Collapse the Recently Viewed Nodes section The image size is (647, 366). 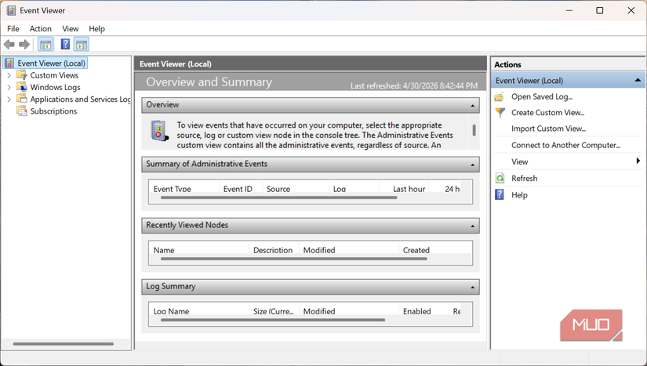(472, 226)
